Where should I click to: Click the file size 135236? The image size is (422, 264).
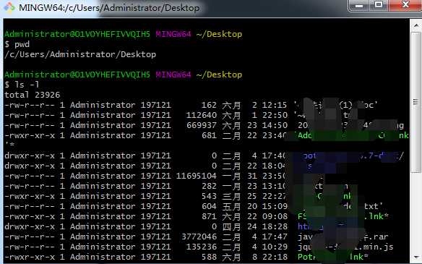tap(202, 247)
